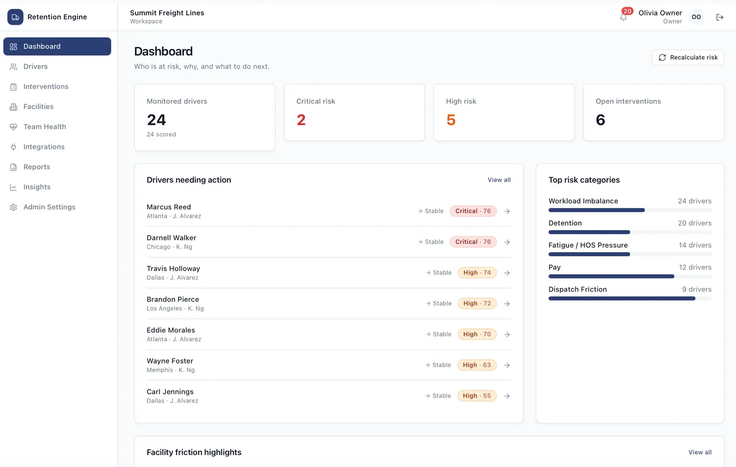Click View all for Drivers needing action
The height and width of the screenshot is (467, 736).
point(499,180)
